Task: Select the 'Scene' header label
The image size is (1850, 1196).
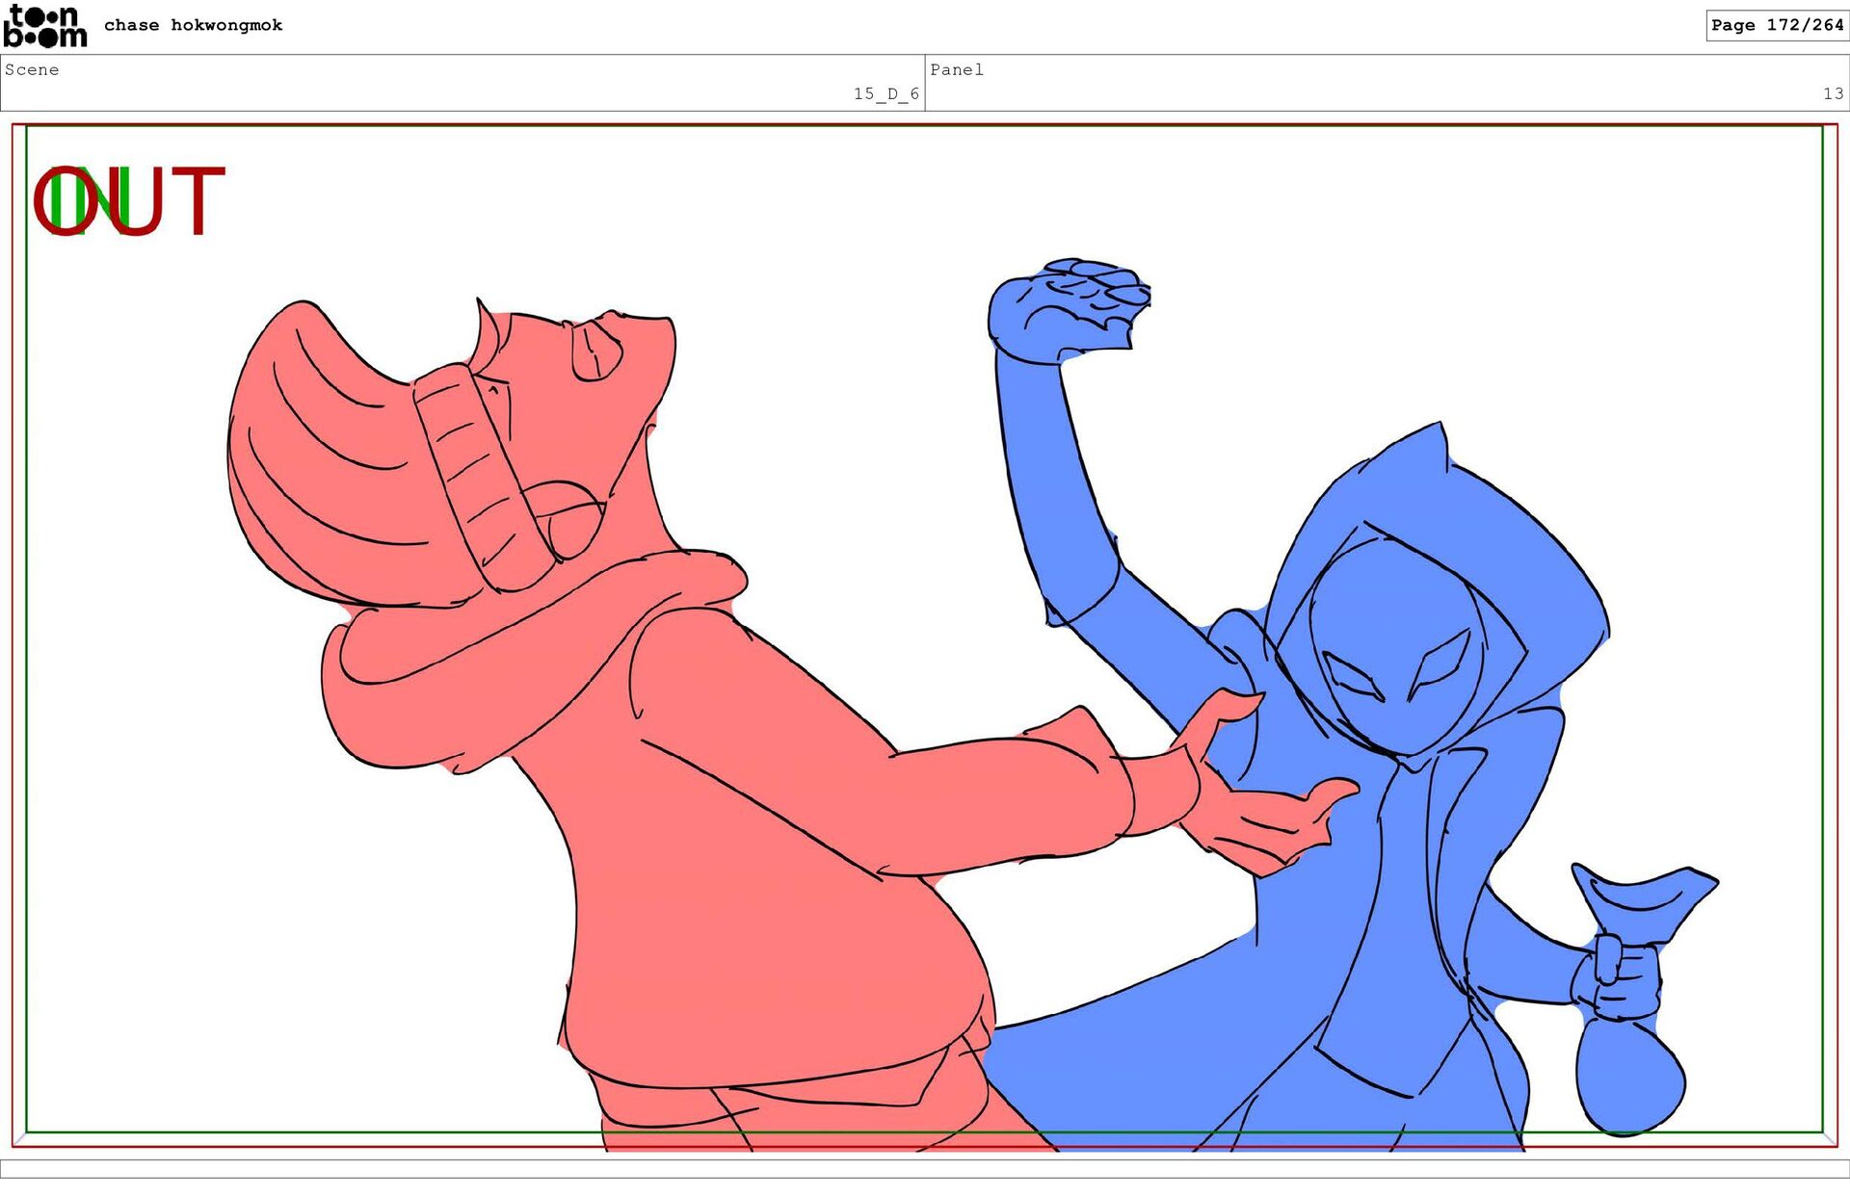Action: point(32,69)
